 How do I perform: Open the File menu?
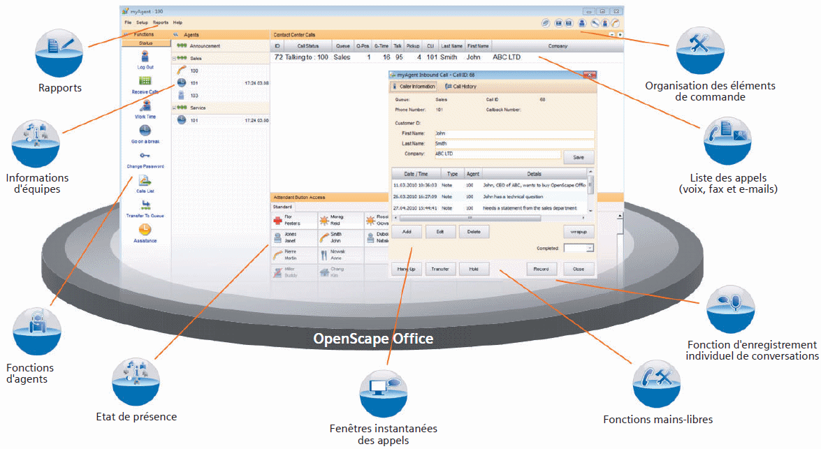pyautogui.click(x=129, y=22)
